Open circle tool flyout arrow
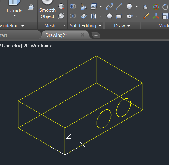Image resolution: width=169 pixels, height=165 pixels. [x=137, y=7]
